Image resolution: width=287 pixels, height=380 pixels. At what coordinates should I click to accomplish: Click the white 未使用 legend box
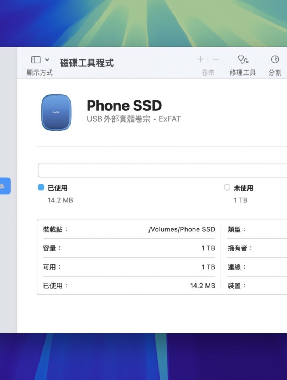tap(227, 187)
